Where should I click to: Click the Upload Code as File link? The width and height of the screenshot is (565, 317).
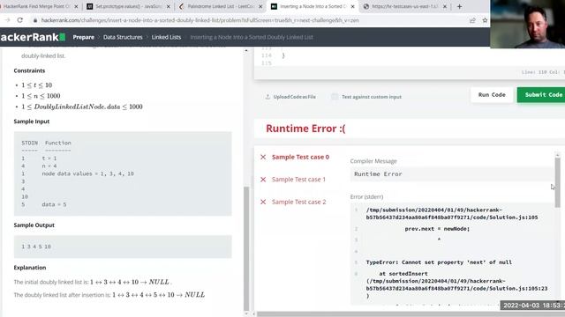click(294, 97)
